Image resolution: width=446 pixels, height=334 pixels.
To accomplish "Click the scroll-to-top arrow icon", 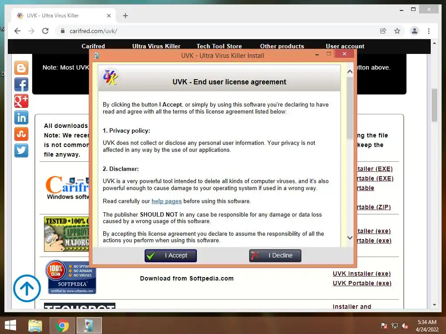I will pyautogui.click(x=27, y=288).
